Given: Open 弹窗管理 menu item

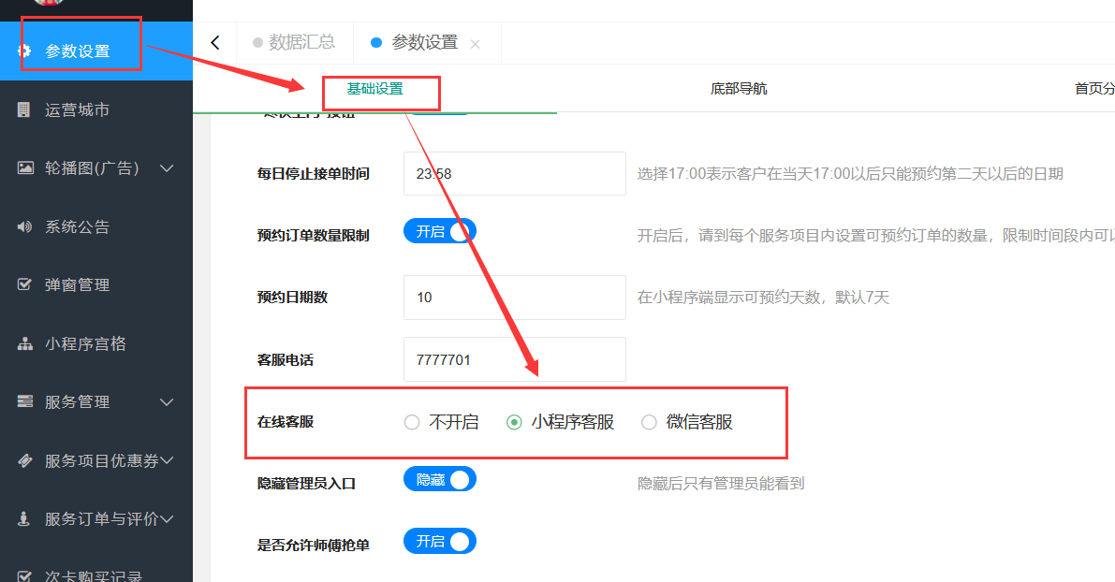Looking at the screenshot, I should click(96, 284).
